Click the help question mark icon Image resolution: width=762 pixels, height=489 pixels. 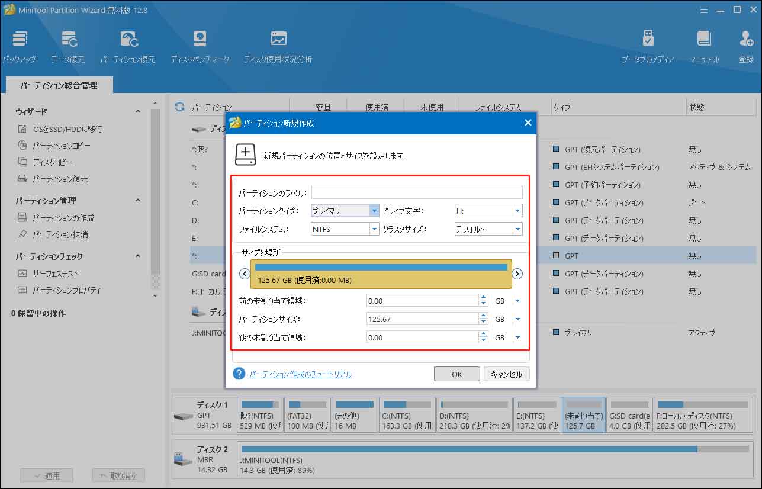click(239, 374)
